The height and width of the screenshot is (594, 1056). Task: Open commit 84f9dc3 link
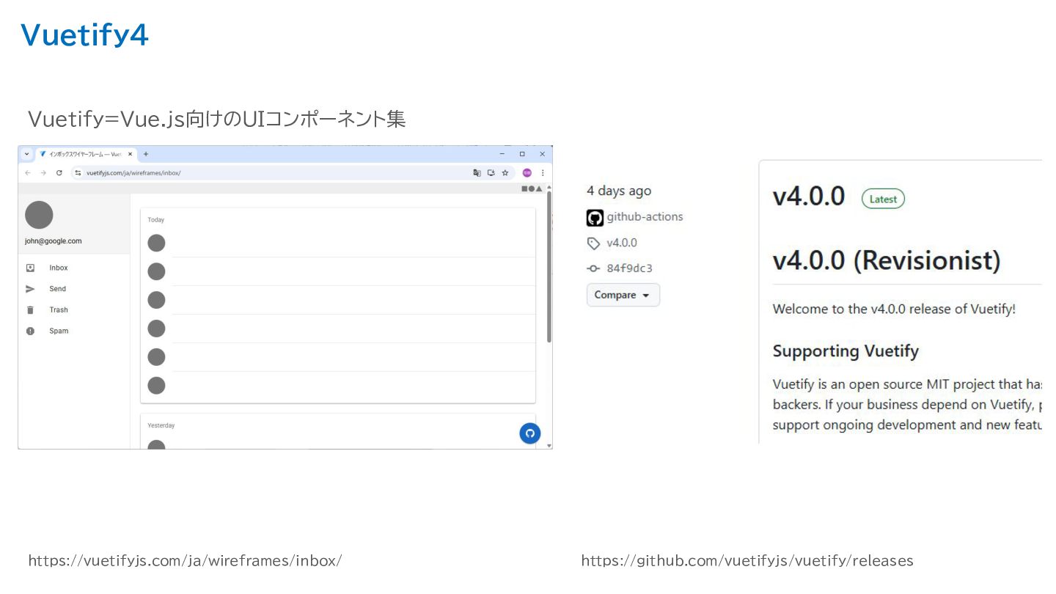pyautogui.click(x=629, y=268)
